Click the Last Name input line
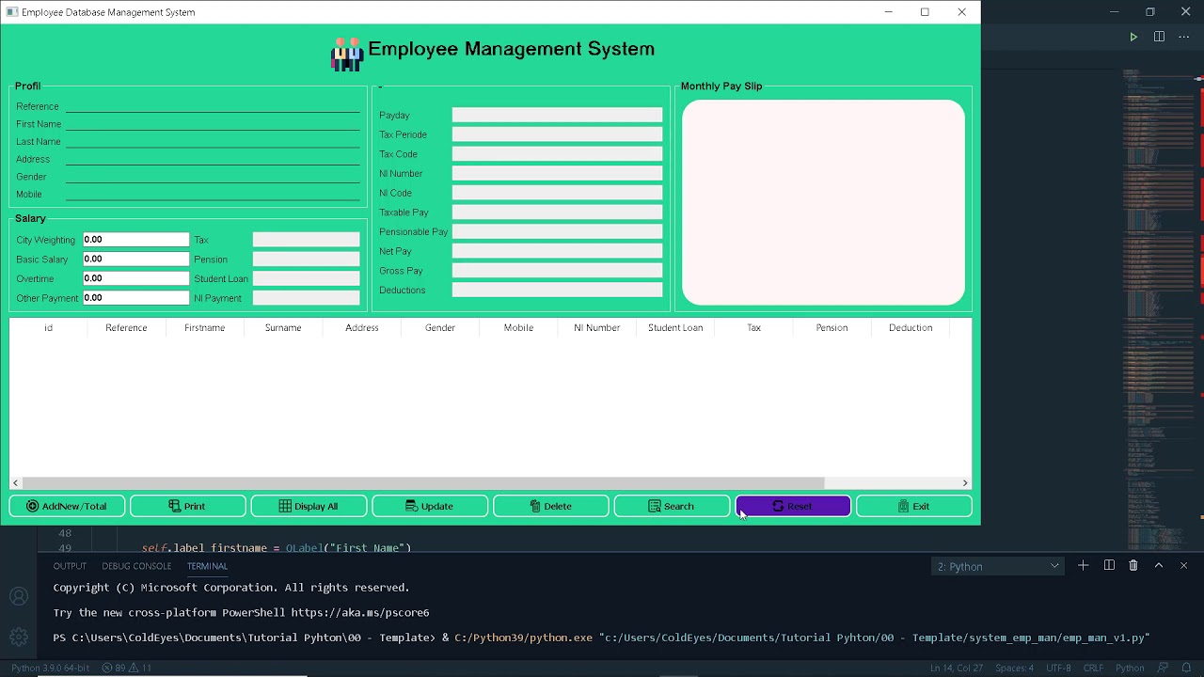Screen dimensions: 1204x677 [x=213, y=141]
